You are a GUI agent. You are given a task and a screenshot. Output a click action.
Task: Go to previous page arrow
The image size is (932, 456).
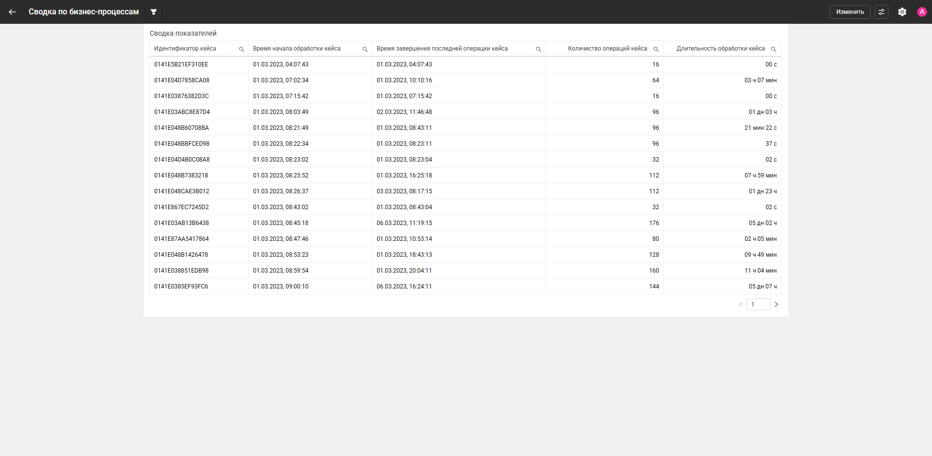coord(741,304)
